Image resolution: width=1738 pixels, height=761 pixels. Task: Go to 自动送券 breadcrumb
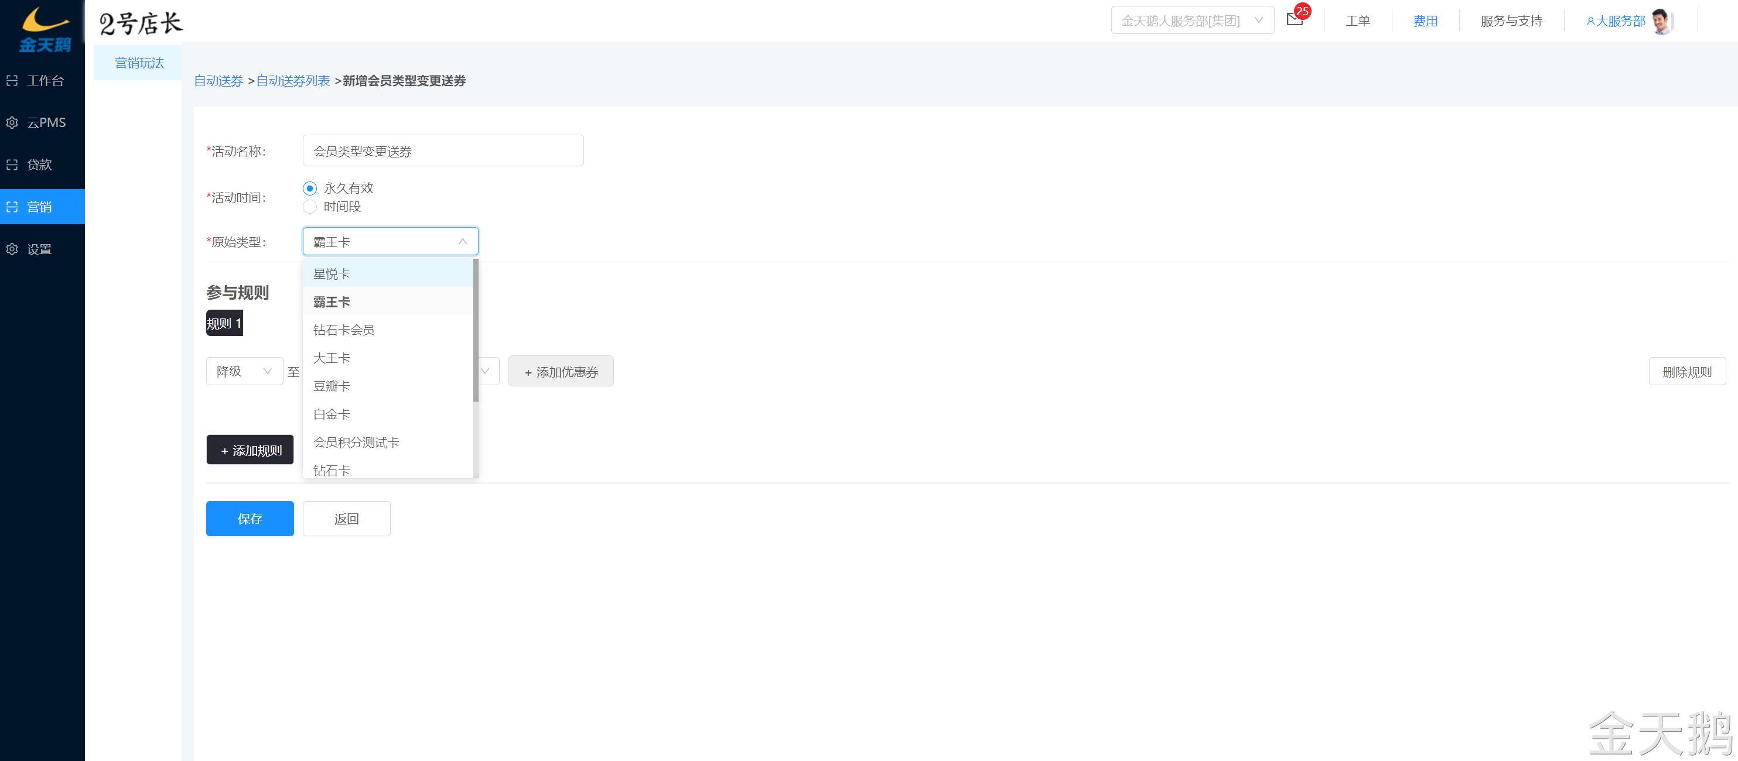[218, 81]
